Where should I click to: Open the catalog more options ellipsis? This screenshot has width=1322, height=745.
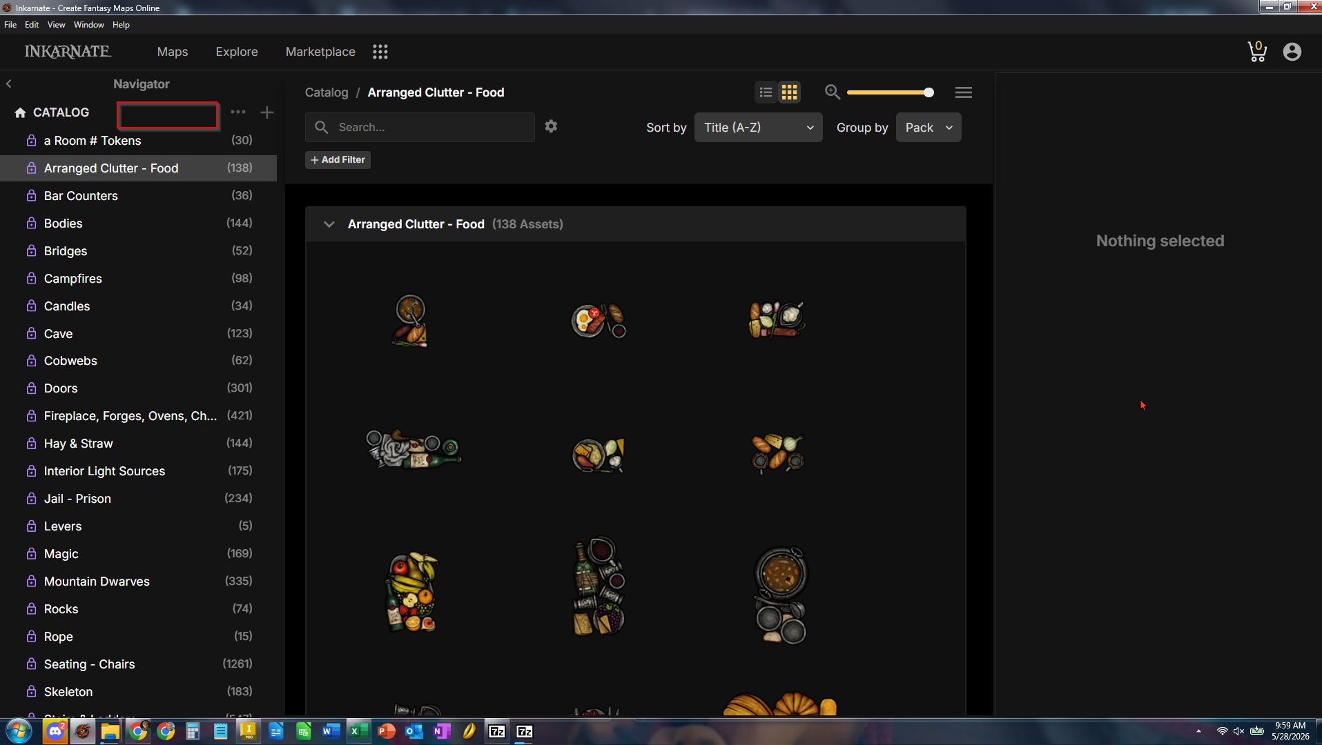pos(238,112)
